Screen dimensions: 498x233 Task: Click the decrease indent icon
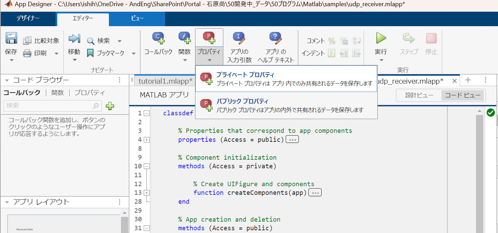point(356,53)
